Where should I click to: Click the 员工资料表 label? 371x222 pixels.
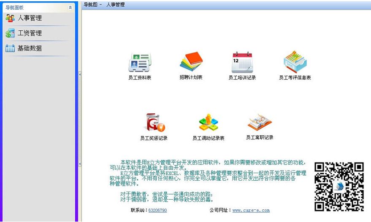pyautogui.click(x=140, y=78)
